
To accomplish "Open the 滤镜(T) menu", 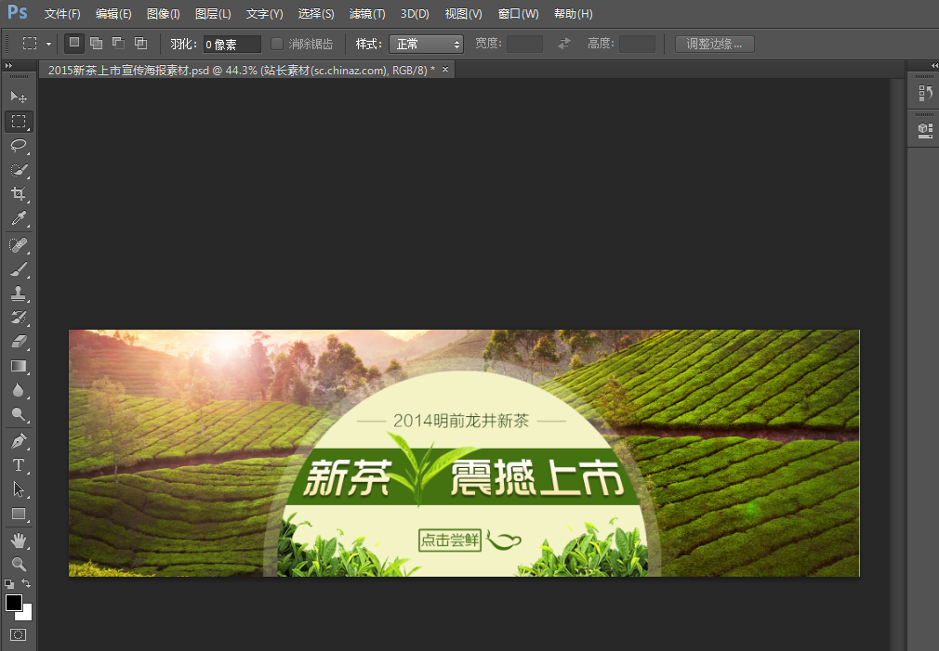I will 367,14.
